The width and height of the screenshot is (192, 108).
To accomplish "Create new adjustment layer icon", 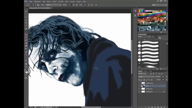I will point(155,107).
